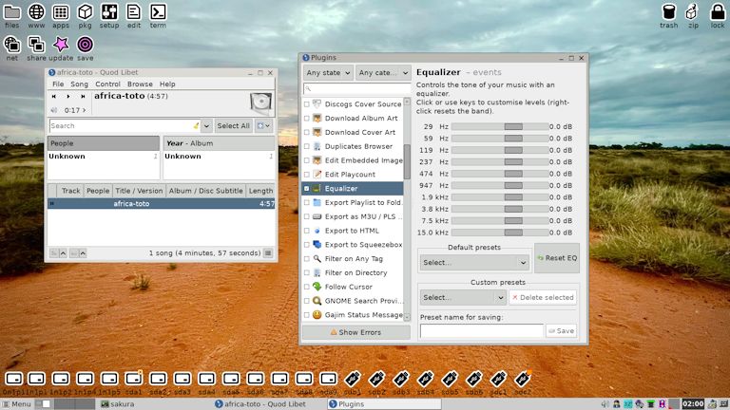This screenshot has width=730, height=410.
Task: Click the Preset name for saving field
Action: tap(481, 331)
